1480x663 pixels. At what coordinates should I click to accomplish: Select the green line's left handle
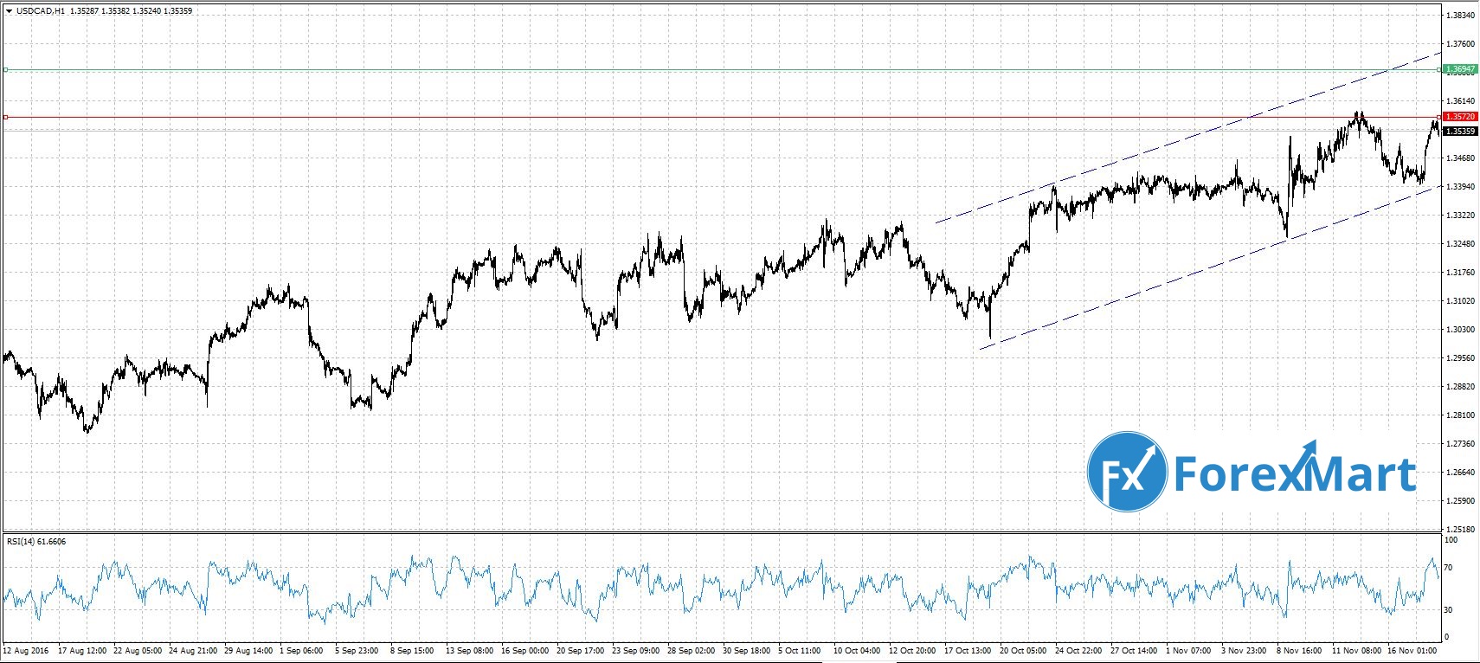(6, 69)
